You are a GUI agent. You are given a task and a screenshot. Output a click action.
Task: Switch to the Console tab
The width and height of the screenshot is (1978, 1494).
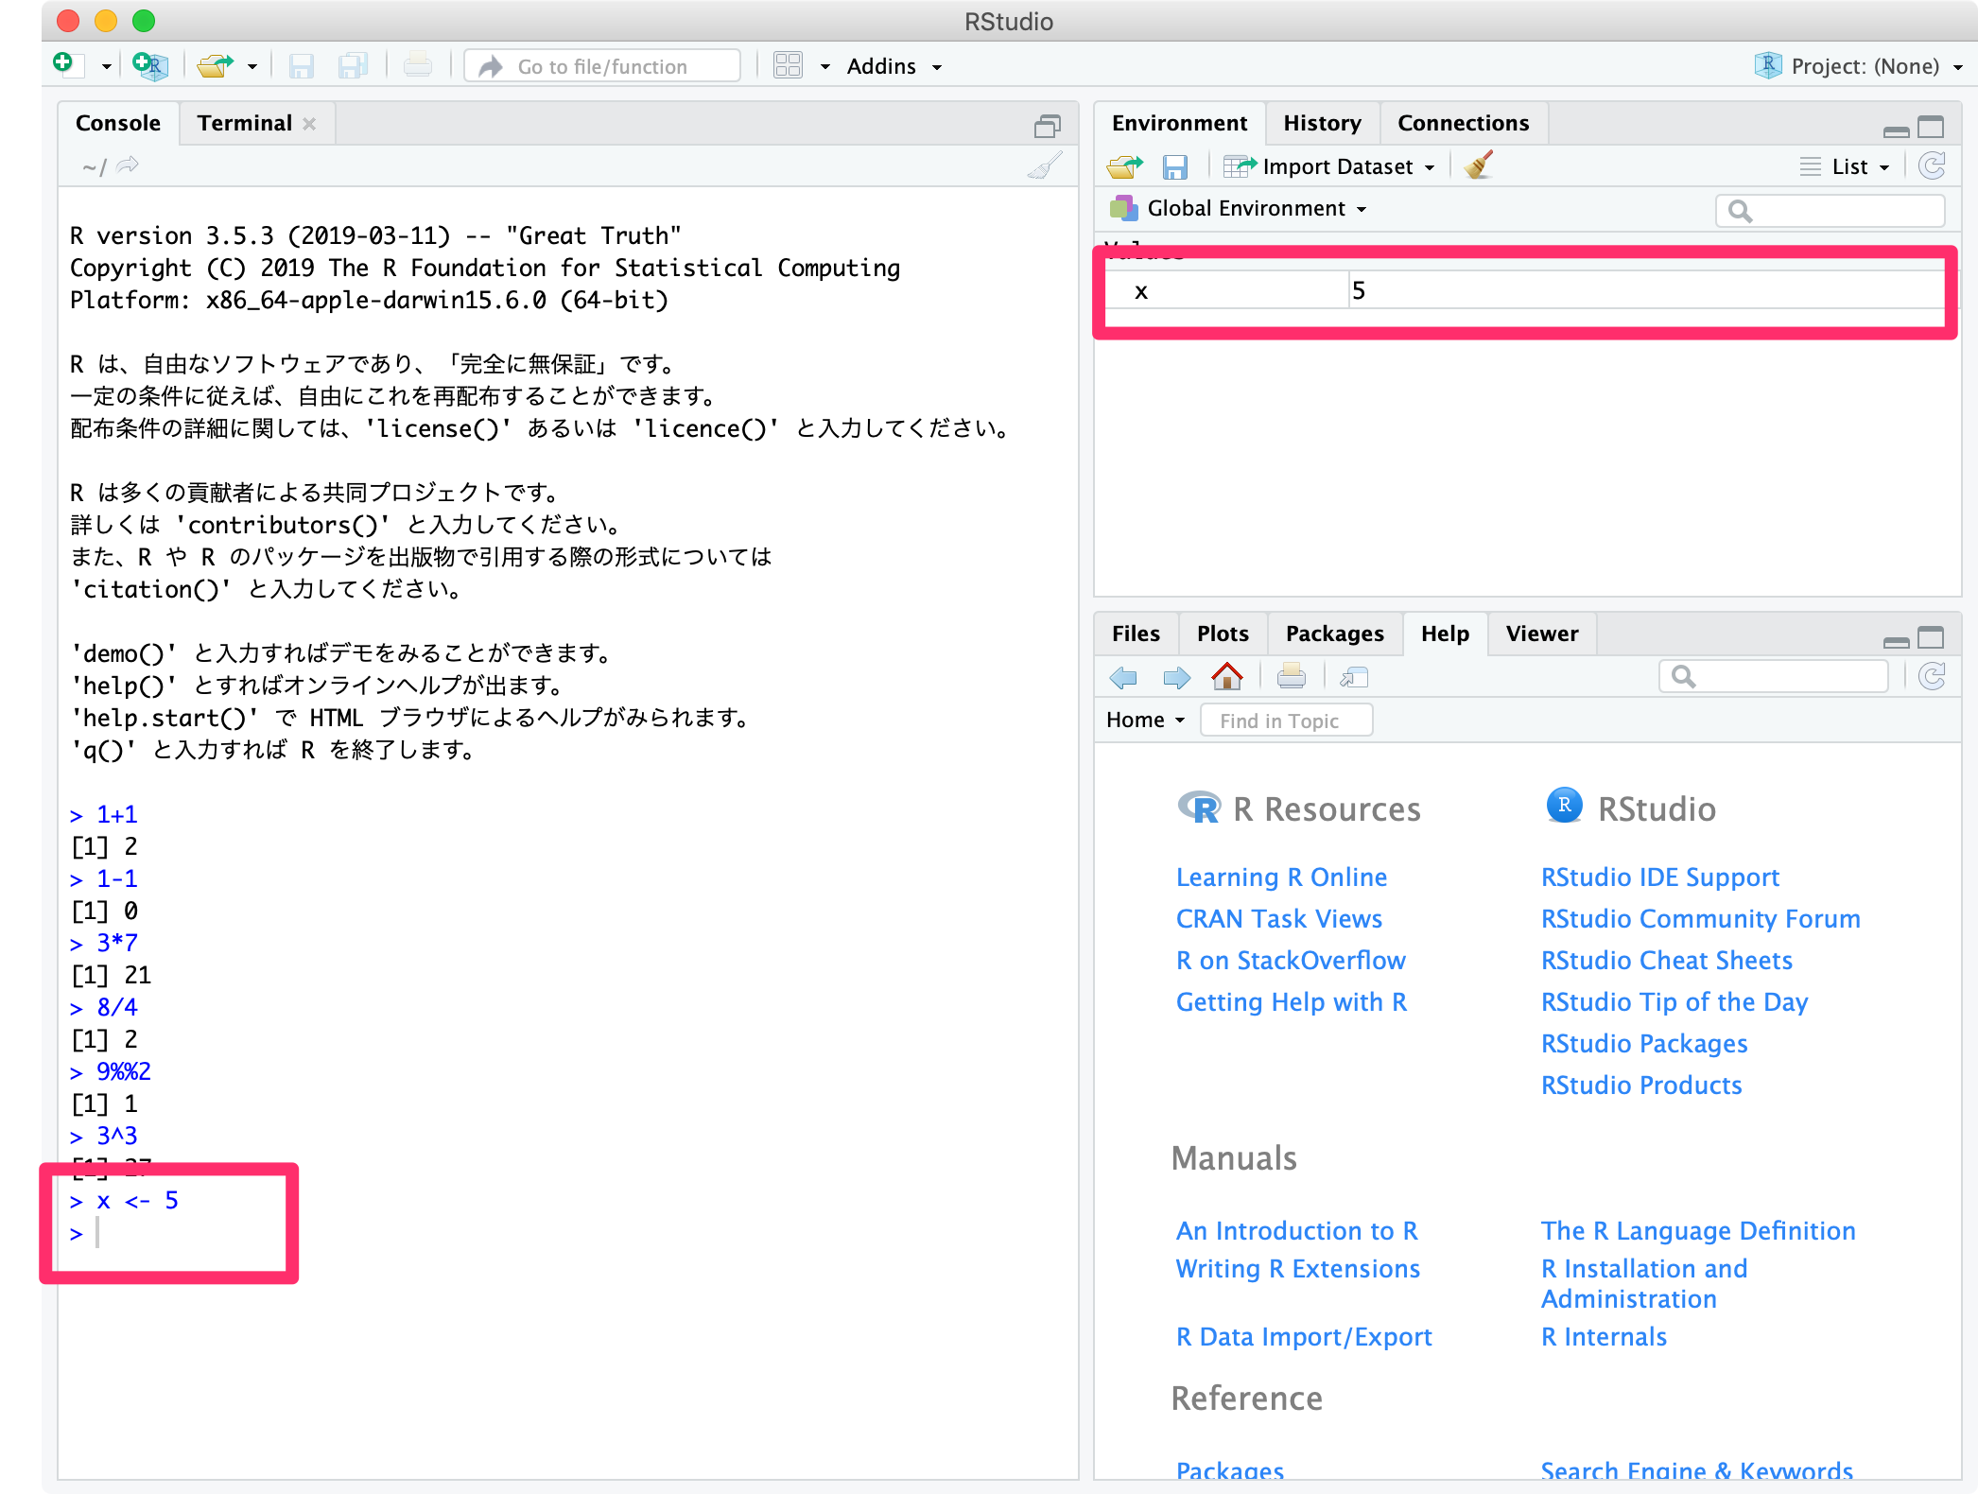point(118,123)
